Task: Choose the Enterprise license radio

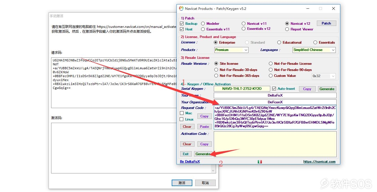Action: point(216,43)
